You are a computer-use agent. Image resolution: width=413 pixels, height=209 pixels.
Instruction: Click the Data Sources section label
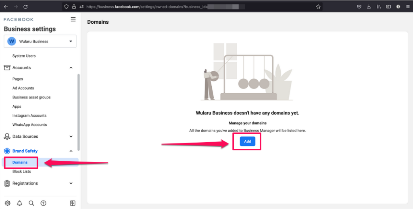pos(25,137)
